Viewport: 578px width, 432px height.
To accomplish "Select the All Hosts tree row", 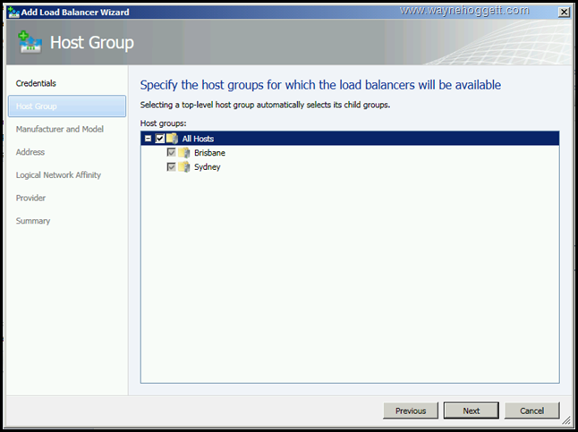I will [x=350, y=139].
